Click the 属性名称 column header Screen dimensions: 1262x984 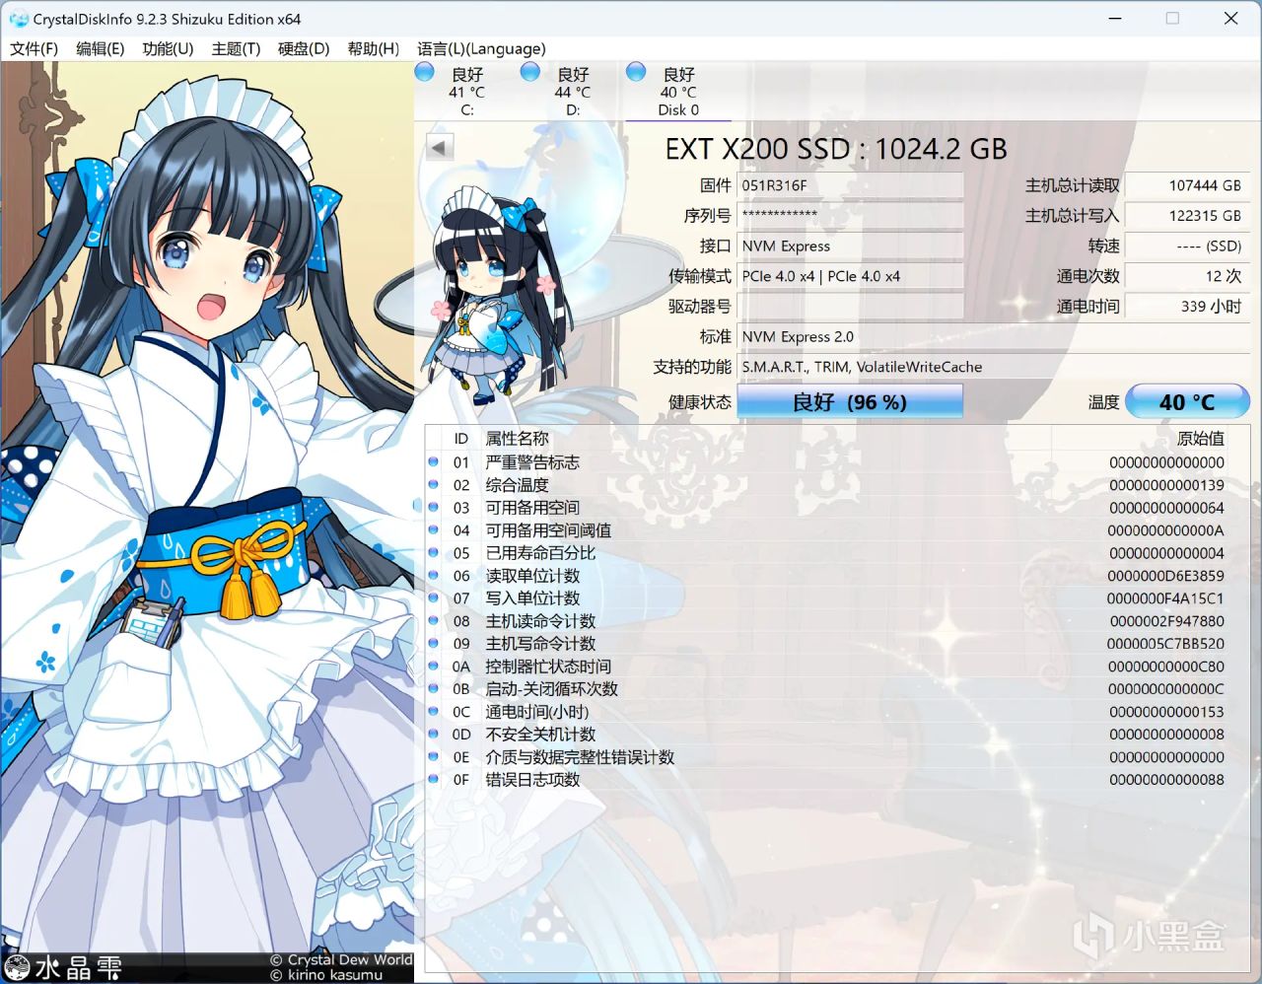[x=517, y=439]
